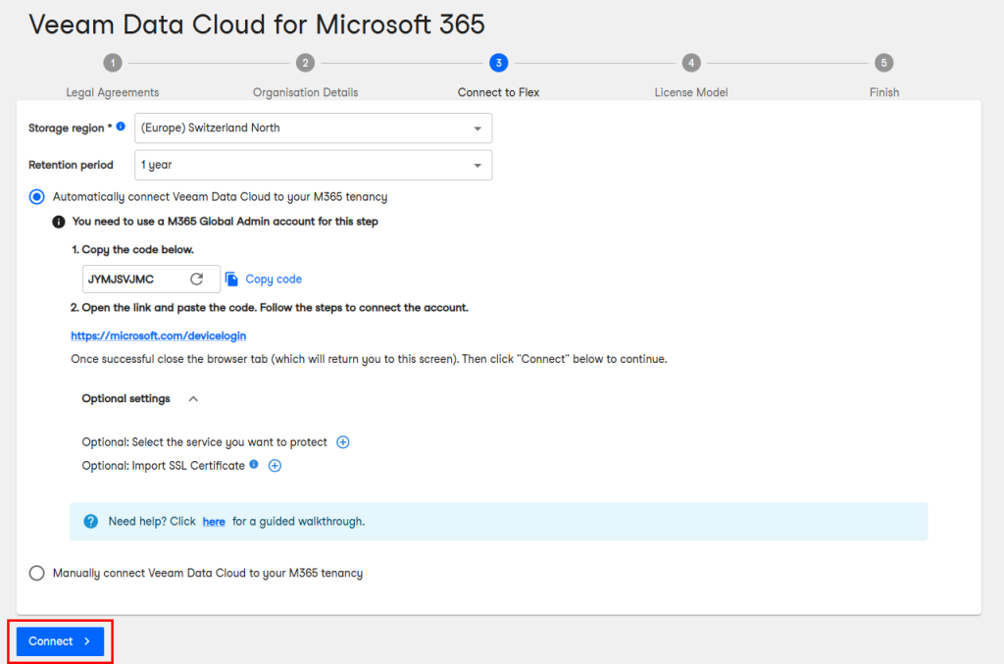Go to step 2 Organisation Details
Image resolution: width=1004 pixels, height=664 pixels.
[x=306, y=63]
